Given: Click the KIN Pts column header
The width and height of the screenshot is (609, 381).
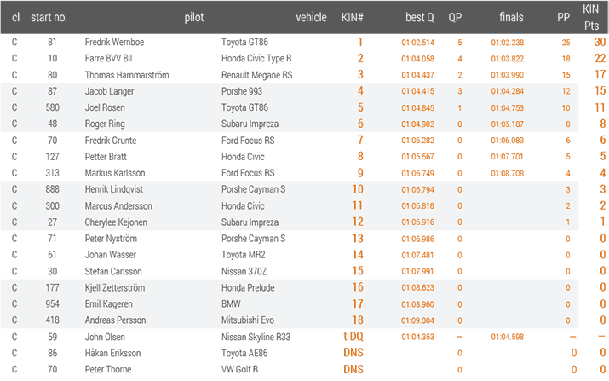Looking at the screenshot, I should pos(591,18).
